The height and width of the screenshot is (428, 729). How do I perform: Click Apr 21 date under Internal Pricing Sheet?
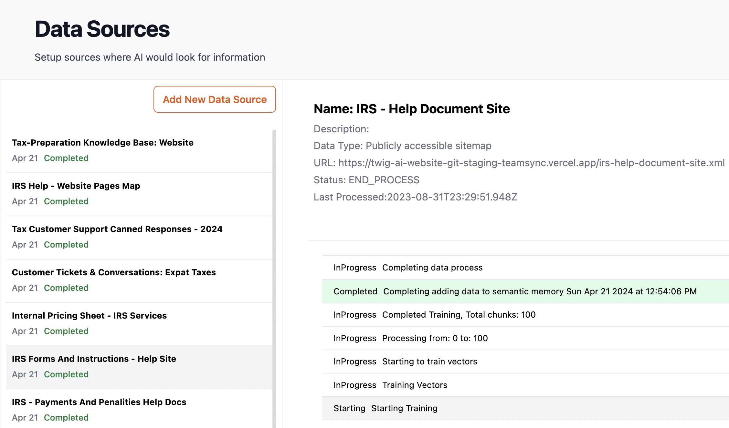(25, 331)
